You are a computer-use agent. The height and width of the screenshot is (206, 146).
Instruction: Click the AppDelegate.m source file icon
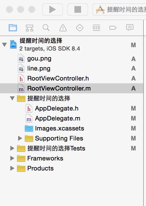point(29,118)
